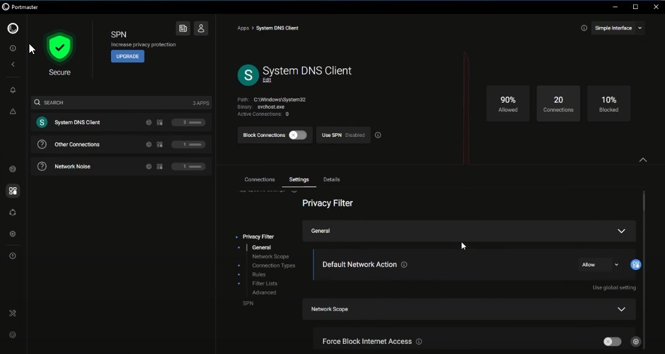Open the help circle icon in sidebar

(13, 256)
